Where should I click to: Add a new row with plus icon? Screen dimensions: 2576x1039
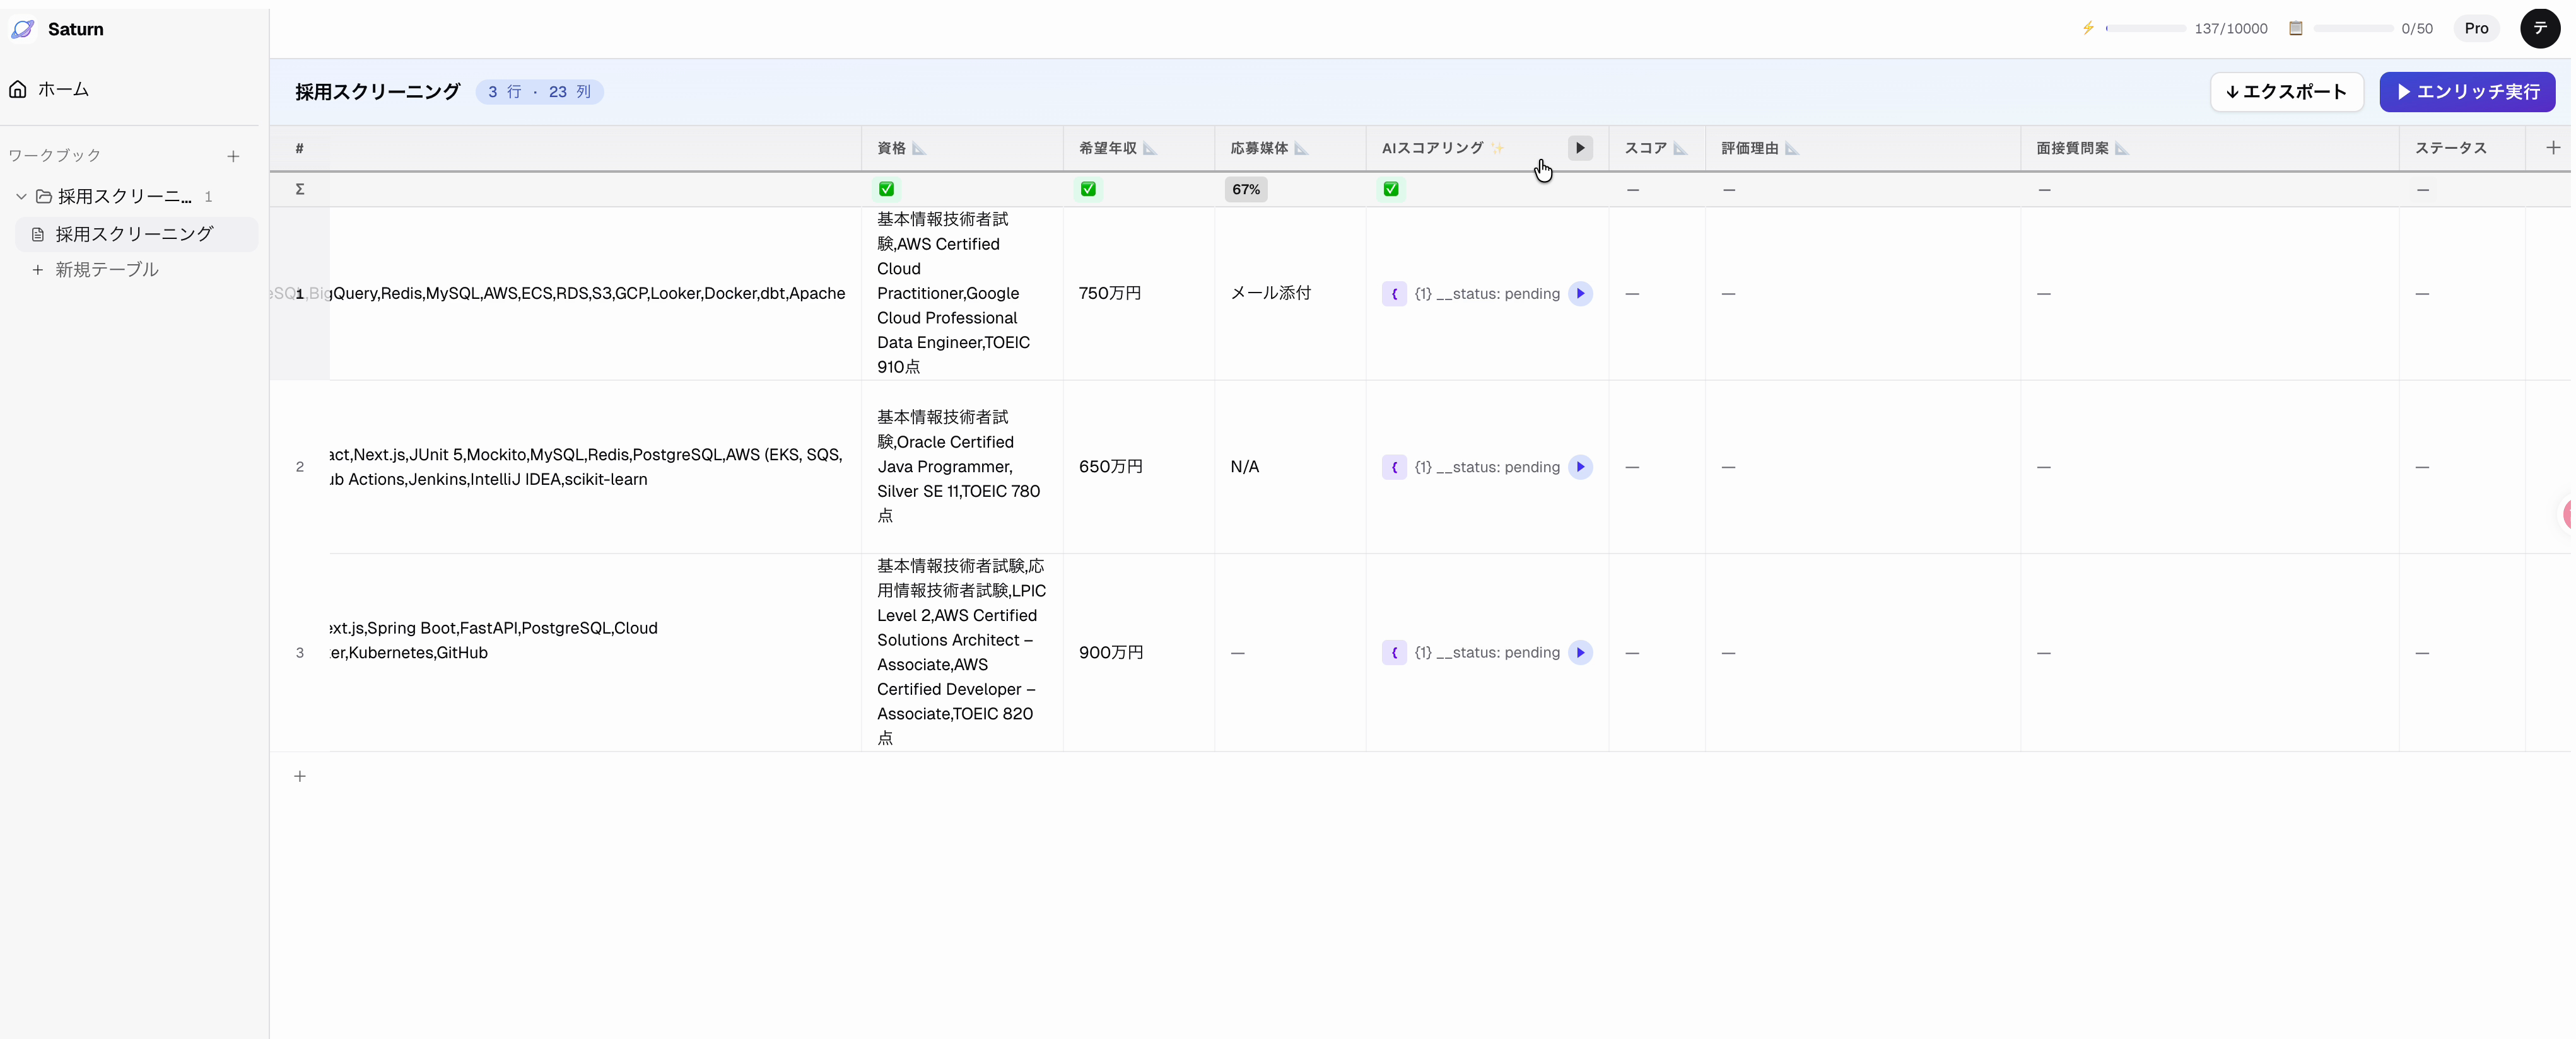pyautogui.click(x=299, y=776)
